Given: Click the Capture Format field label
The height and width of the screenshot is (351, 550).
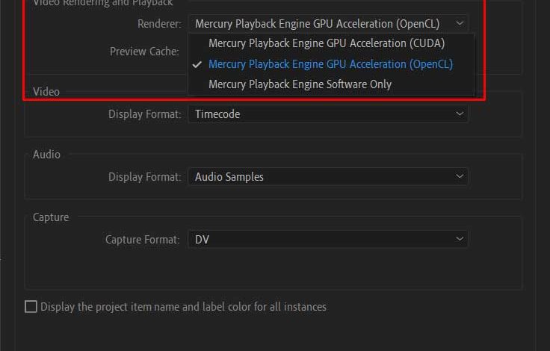Looking at the screenshot, I should [143, 240].
